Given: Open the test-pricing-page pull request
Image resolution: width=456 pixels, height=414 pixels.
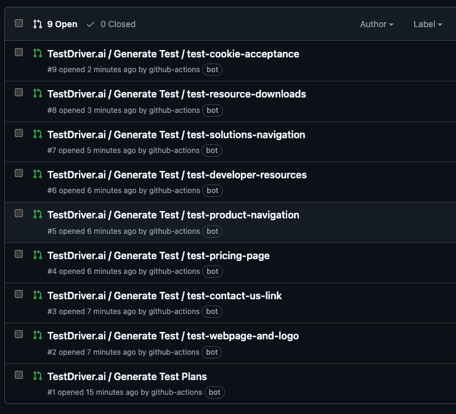Looking at the screenshot, I should coord(158,255).
